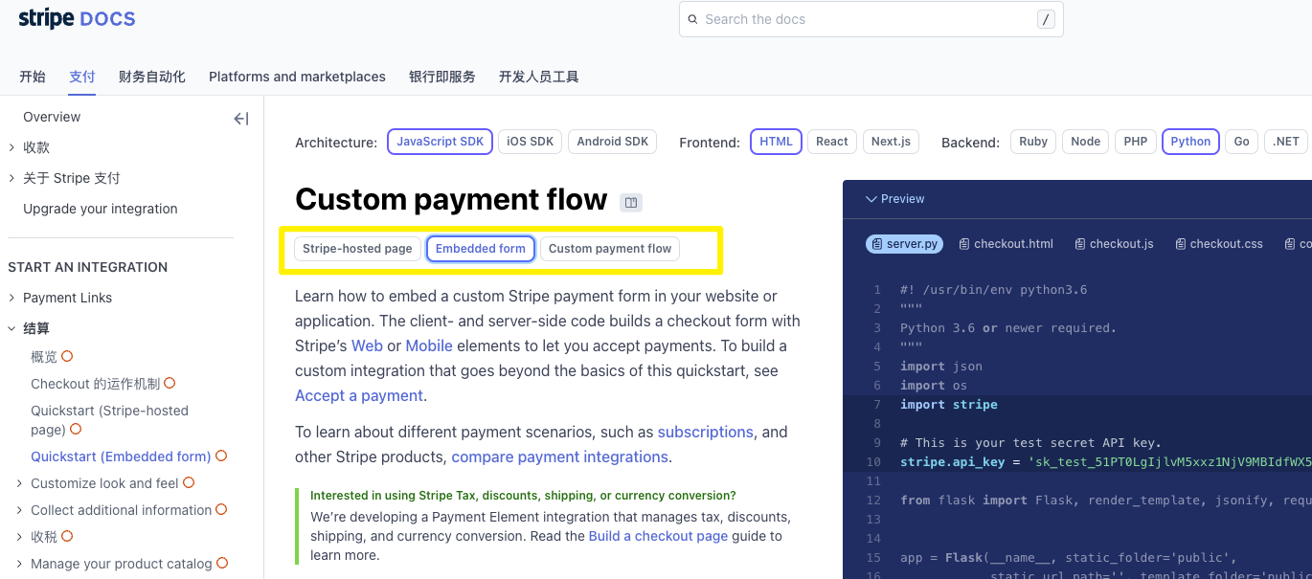This screenshot has width=1312, height=579.
Task: Select JavaScript SDK architecture
Action: point(441,142)
